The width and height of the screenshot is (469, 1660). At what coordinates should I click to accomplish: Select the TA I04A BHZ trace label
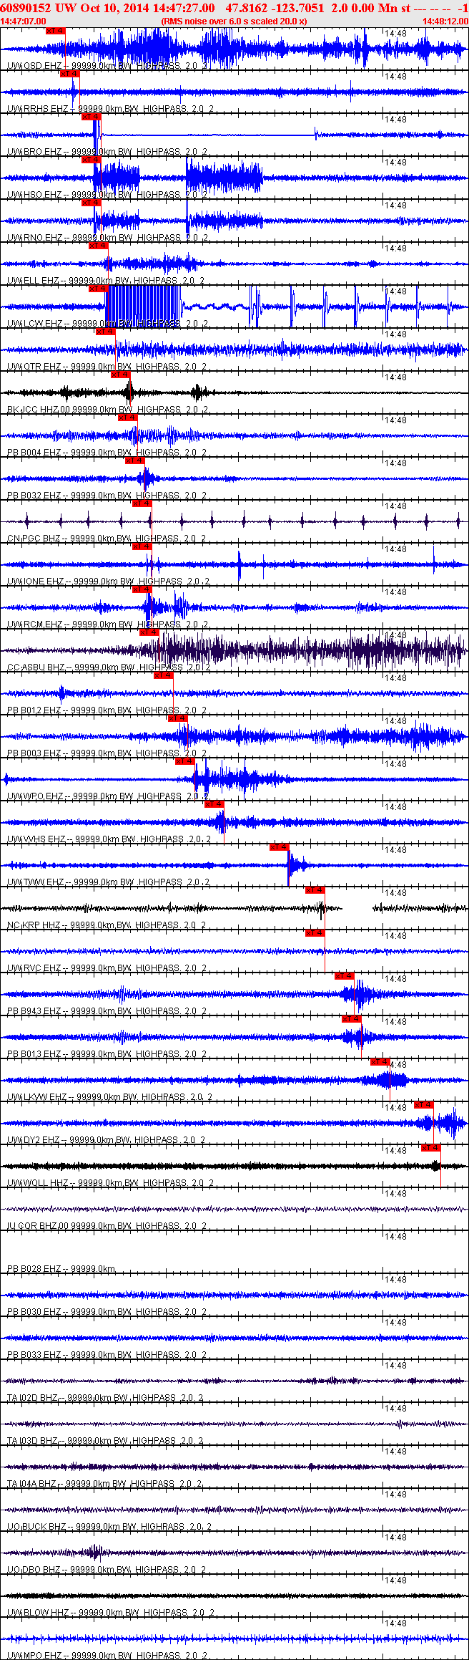pyautogui.click(x=104, y=1484)
